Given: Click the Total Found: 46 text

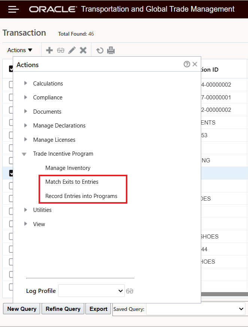Looking at the screenshot, I should click(x=76, y=34).
